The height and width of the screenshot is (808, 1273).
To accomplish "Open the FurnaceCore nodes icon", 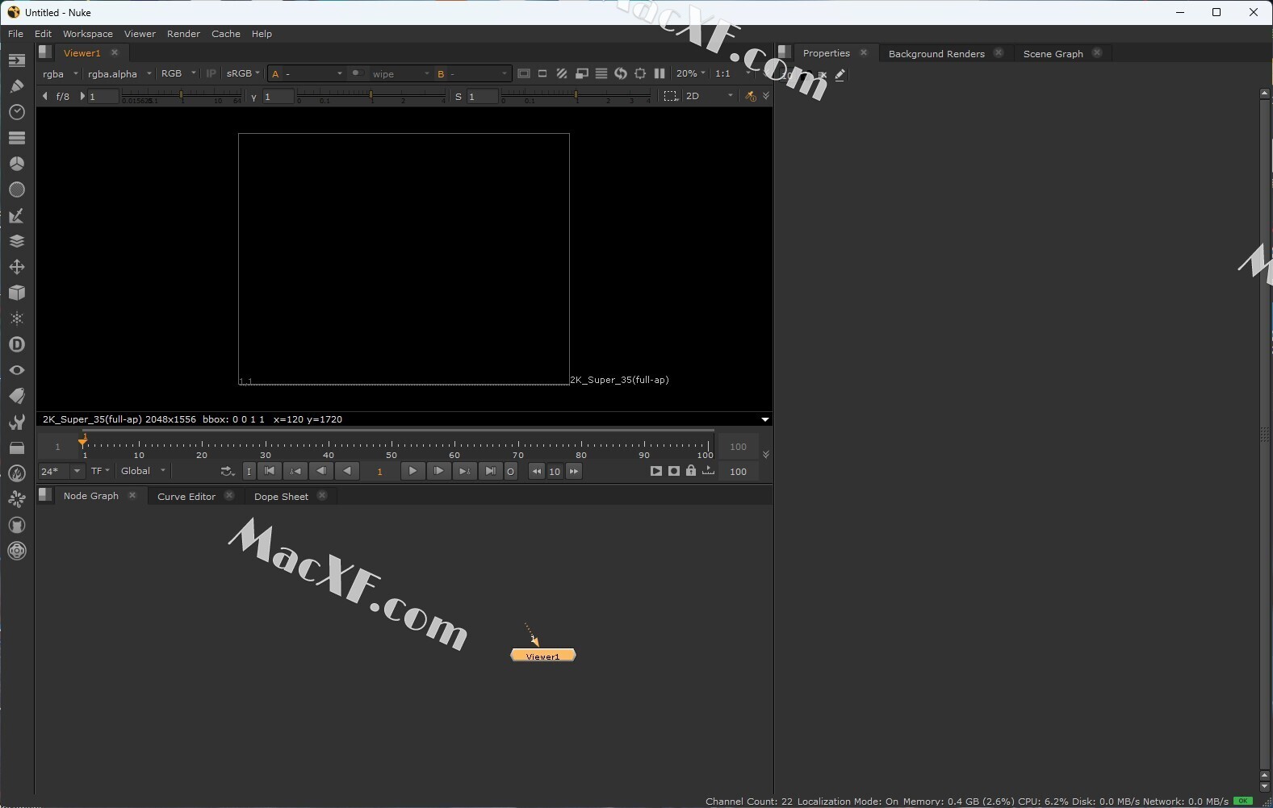I will (16, 473).
